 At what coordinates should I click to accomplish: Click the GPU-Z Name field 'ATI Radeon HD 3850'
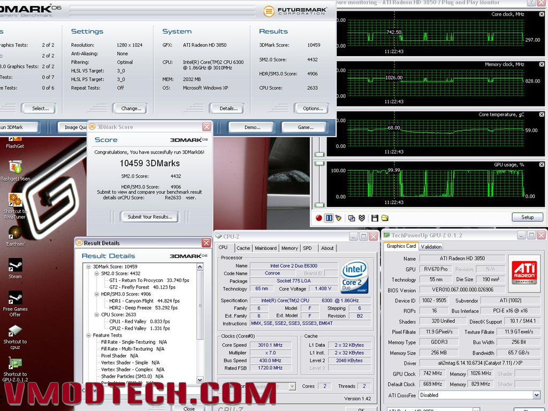462,258
